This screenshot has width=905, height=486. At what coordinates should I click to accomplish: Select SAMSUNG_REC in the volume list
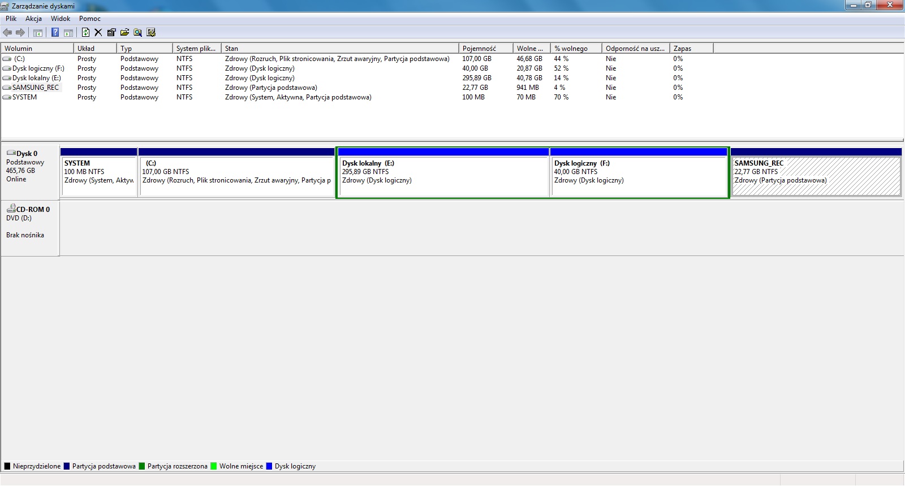[x=36, y=88]
